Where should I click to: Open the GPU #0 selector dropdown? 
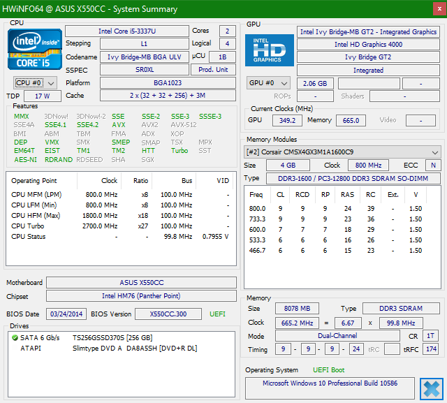click(x=268, y=83)
